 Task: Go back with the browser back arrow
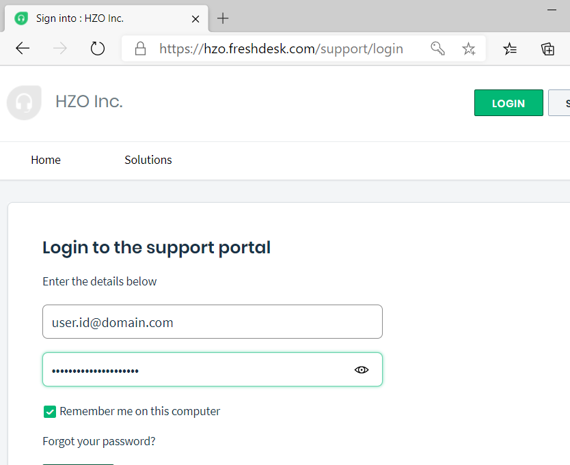(23, 48)
